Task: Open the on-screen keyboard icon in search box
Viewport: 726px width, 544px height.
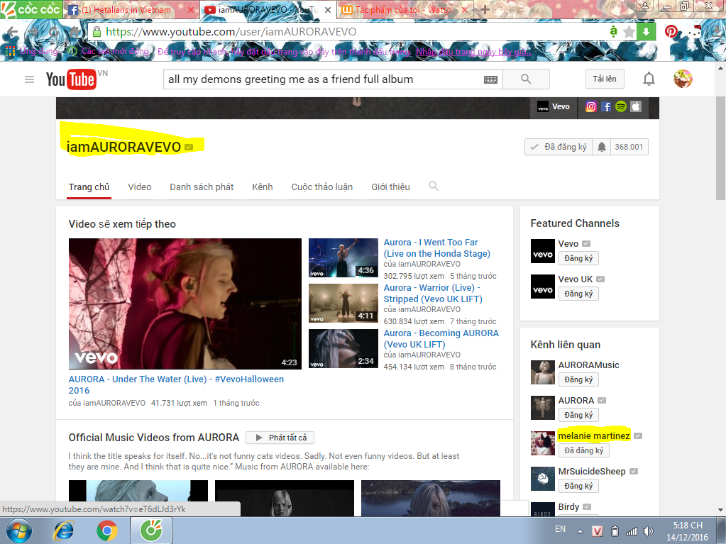Action: click(x=490, y=79)
